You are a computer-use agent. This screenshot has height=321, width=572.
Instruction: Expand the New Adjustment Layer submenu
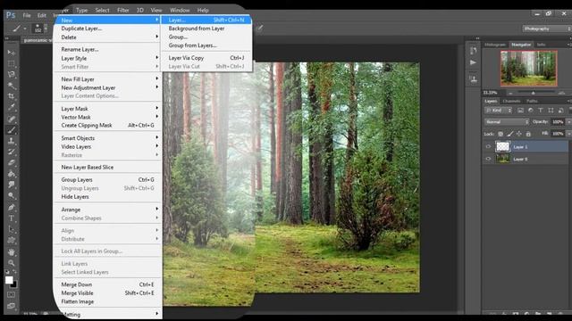[107, 87]
